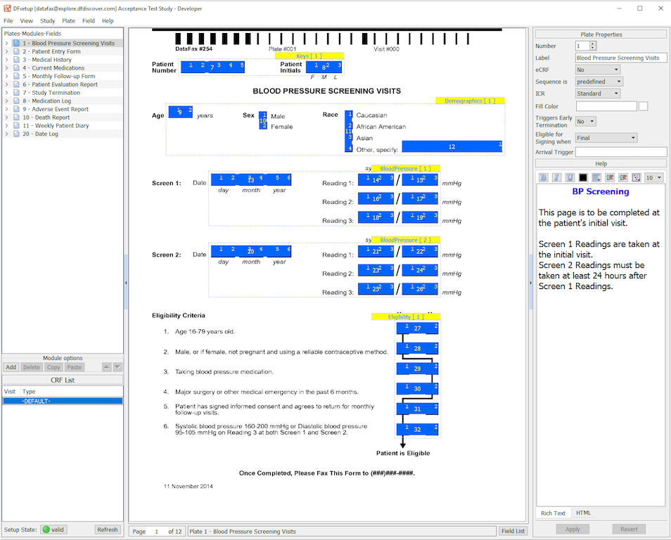The width and height of the screenshot is (671, 540).
Task: Click the move module down arrow
Action: click(117, 367)
